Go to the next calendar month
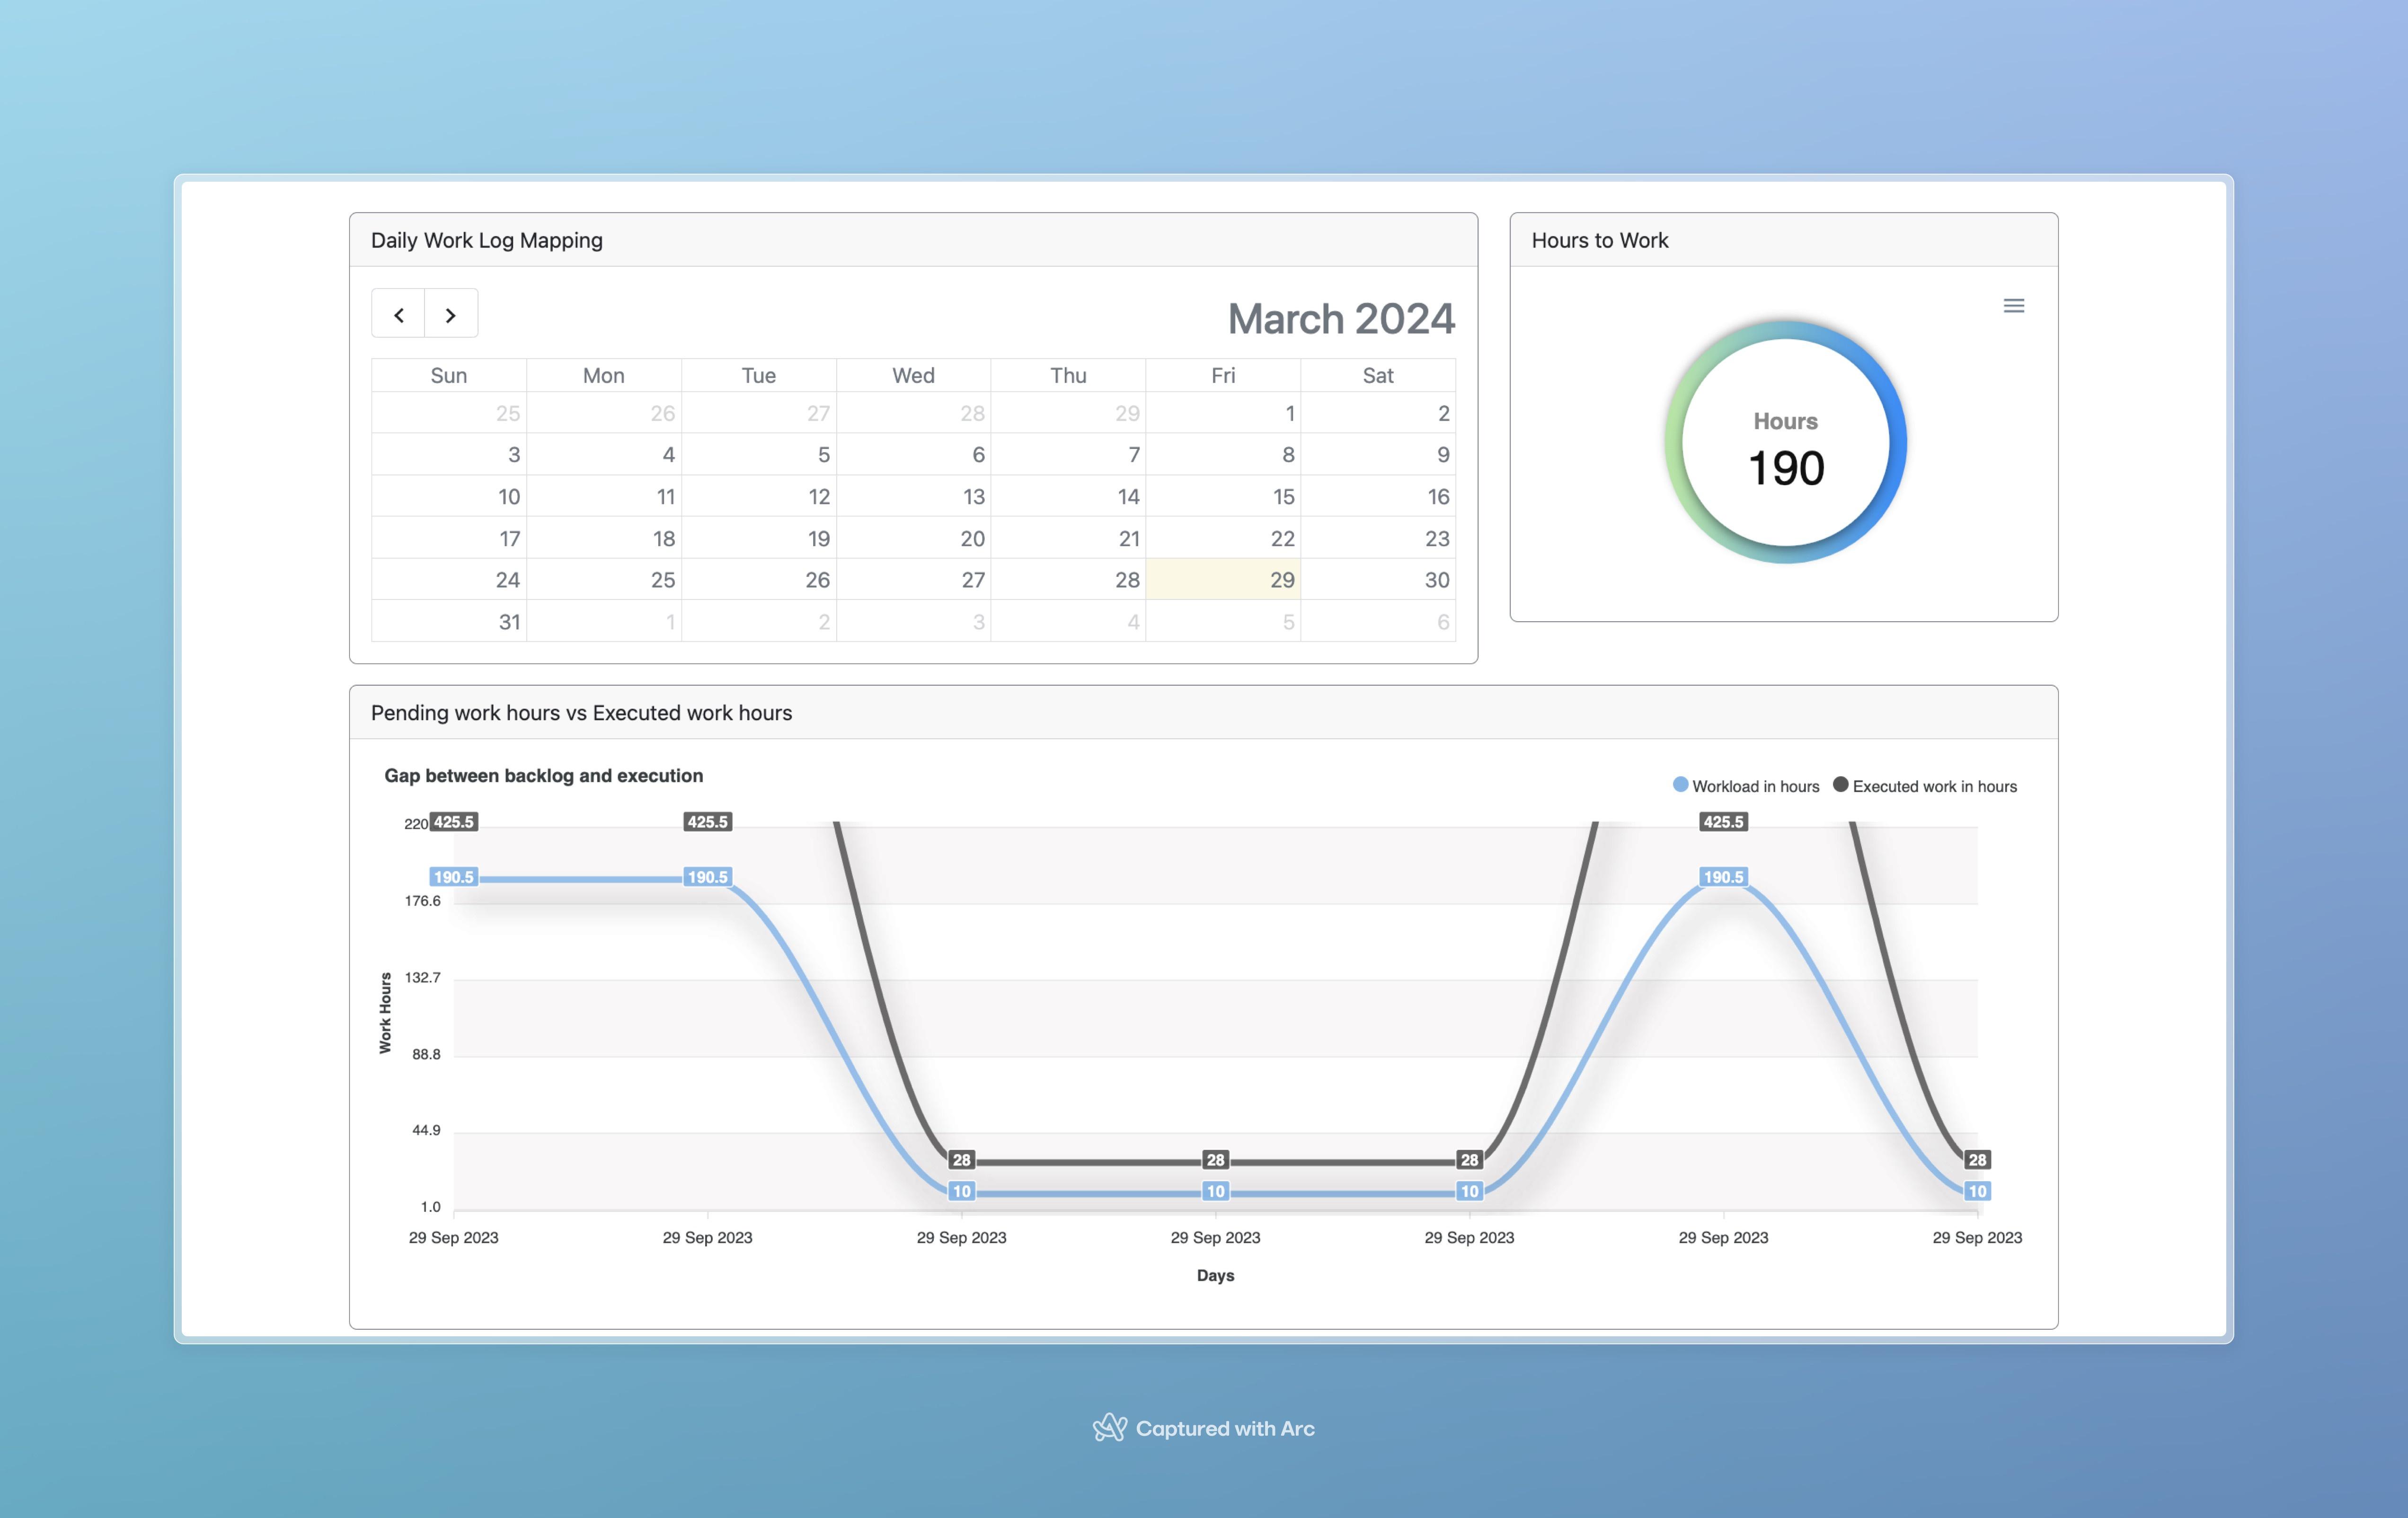Screen dimensions: 2408x1518 (x=451, y=315)
